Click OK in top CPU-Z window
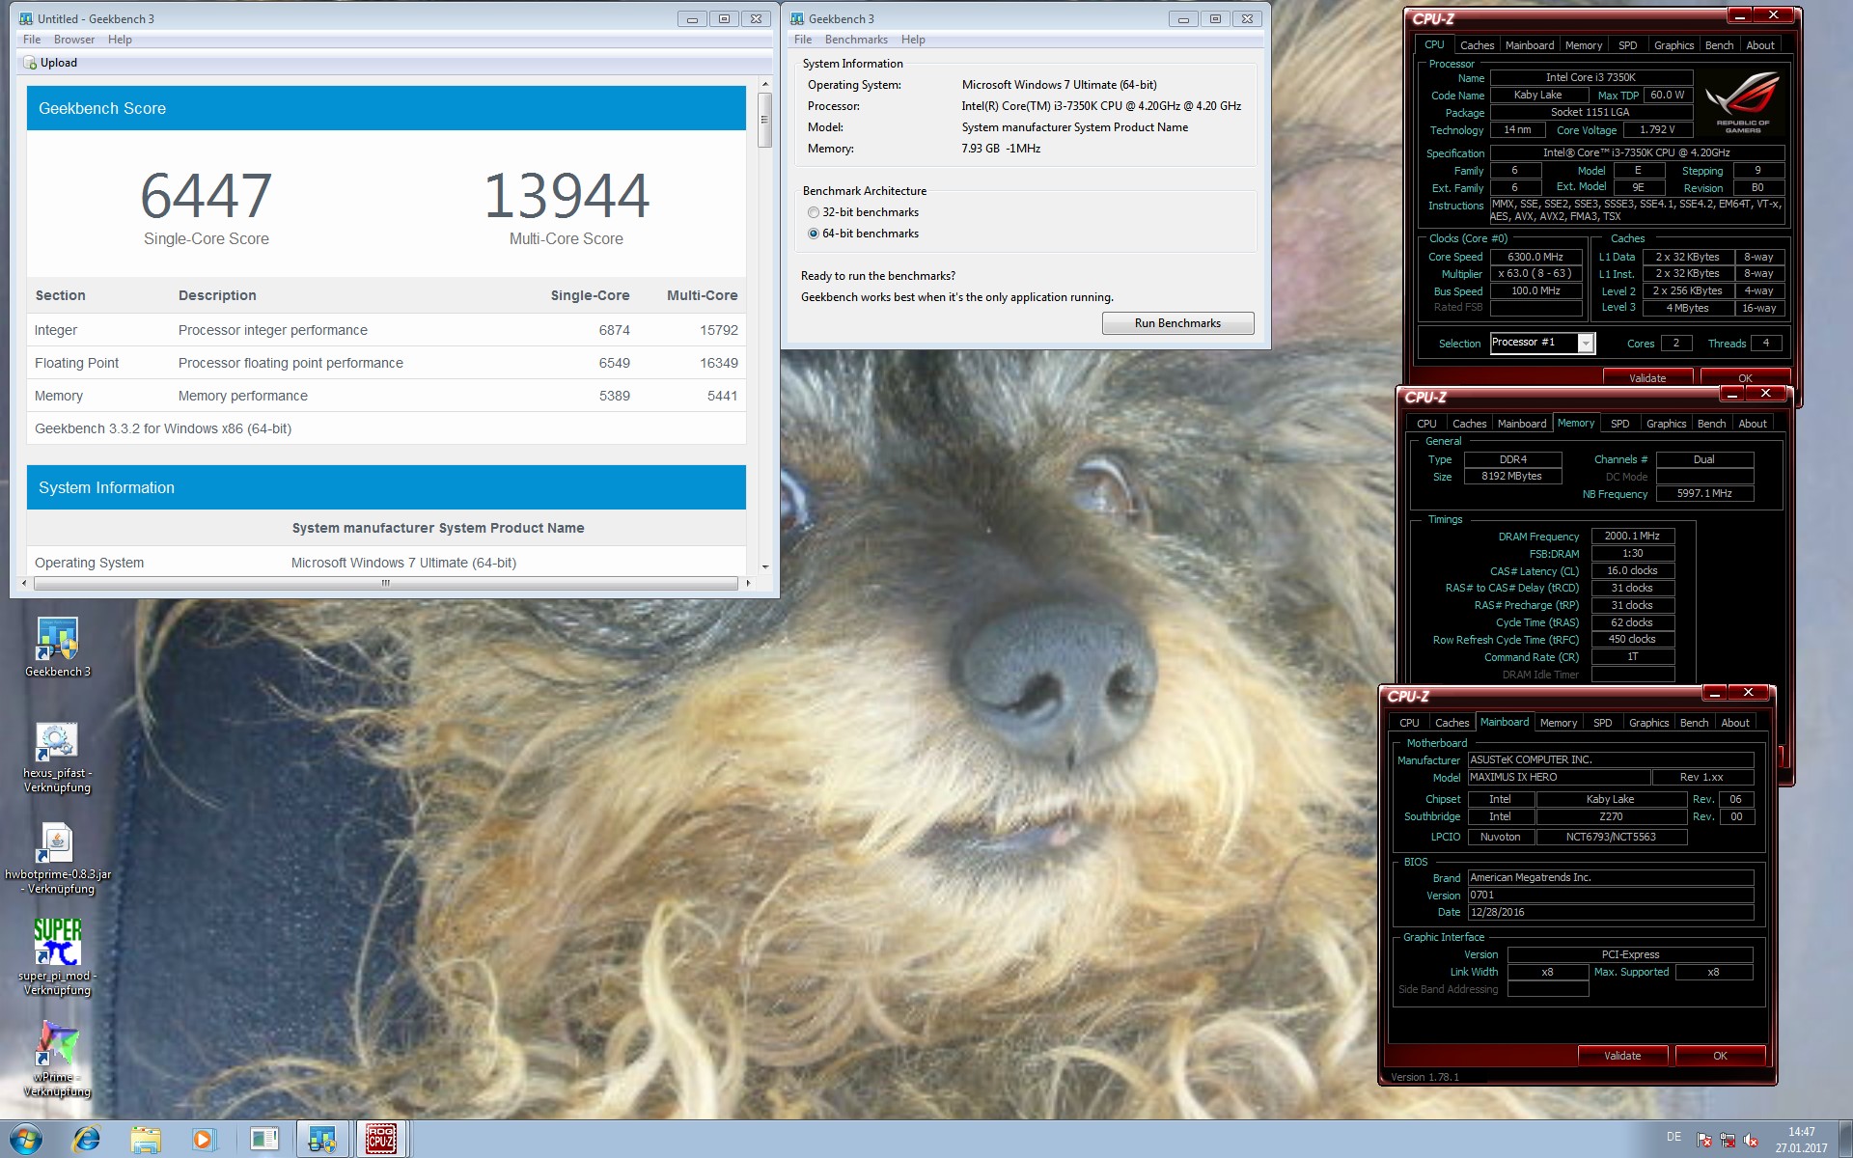Image resolution: width=1853 pixels, height=1158 pixels. pyautogui.click(x=1745, y=377)
